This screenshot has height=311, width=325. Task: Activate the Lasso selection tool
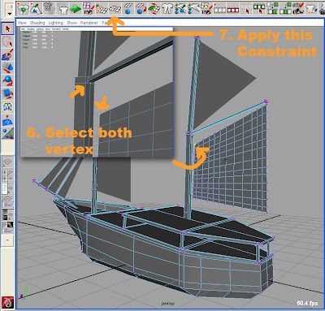coord(7,42)
